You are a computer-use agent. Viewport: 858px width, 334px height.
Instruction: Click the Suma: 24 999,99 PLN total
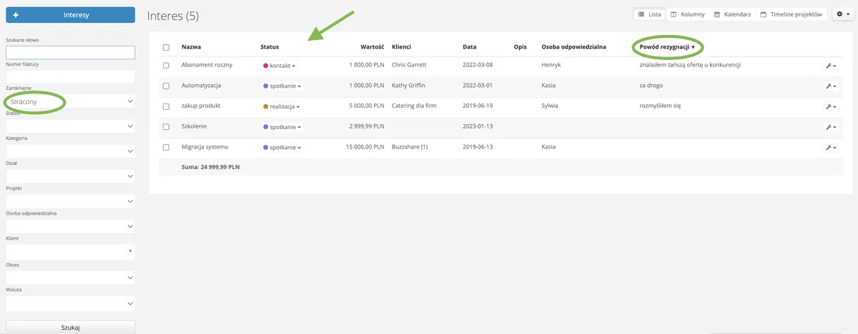point(211,167)
